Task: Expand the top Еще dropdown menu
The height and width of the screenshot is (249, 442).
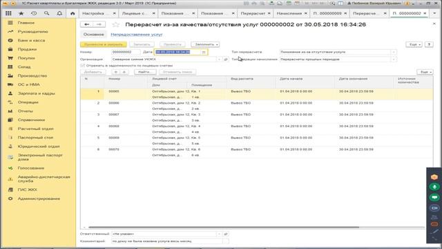Action: pyautogui.click(x=414, y=44)
